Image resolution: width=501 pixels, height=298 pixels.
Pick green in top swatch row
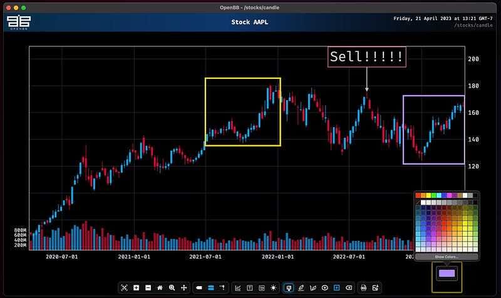433,195
